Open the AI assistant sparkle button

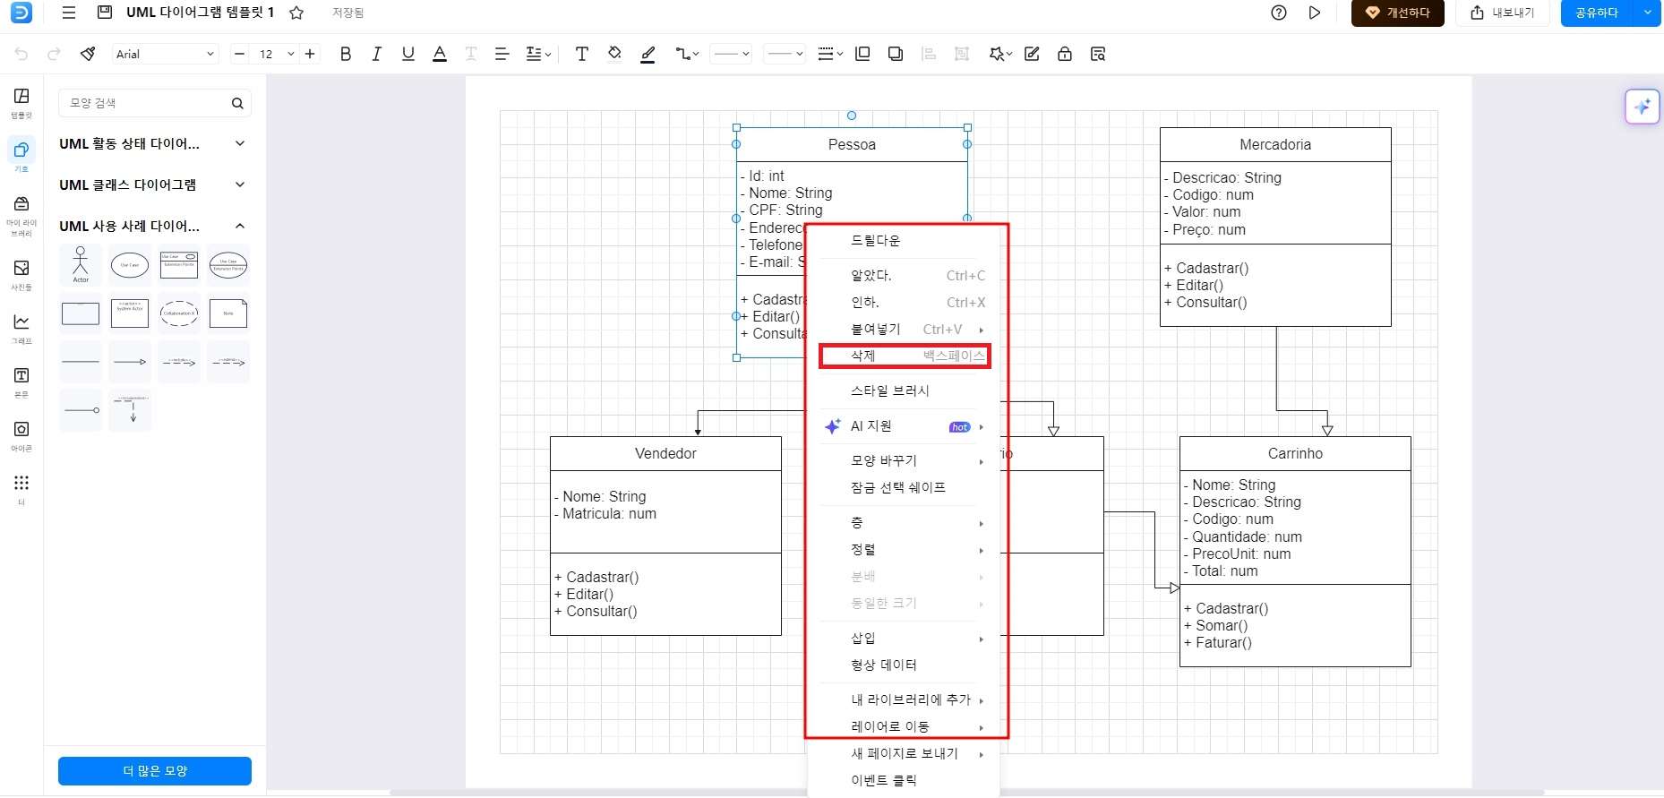[x=1643, y=107]
